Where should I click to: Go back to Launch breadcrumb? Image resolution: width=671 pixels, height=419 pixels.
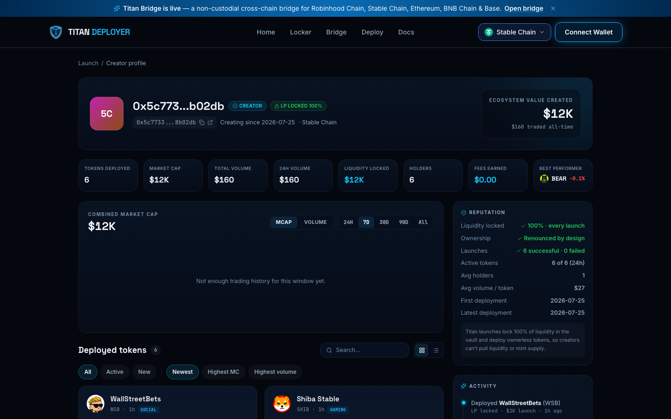pyautogui.click(x=88, y=63)
